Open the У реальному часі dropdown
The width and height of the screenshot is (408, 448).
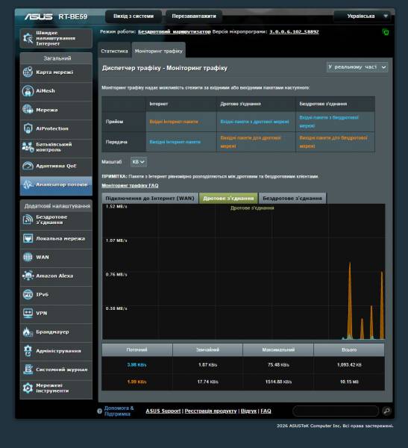pos(357,67)
